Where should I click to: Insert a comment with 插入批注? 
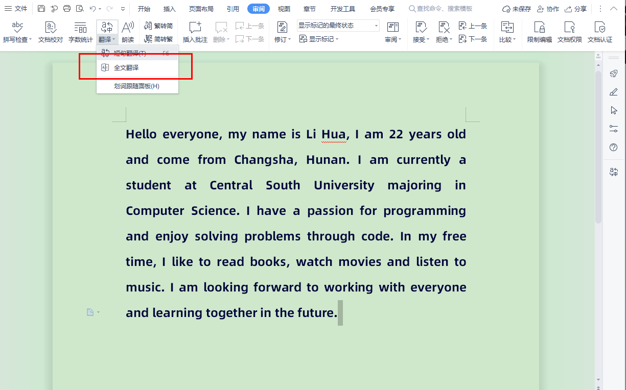[x=195, y=32]
